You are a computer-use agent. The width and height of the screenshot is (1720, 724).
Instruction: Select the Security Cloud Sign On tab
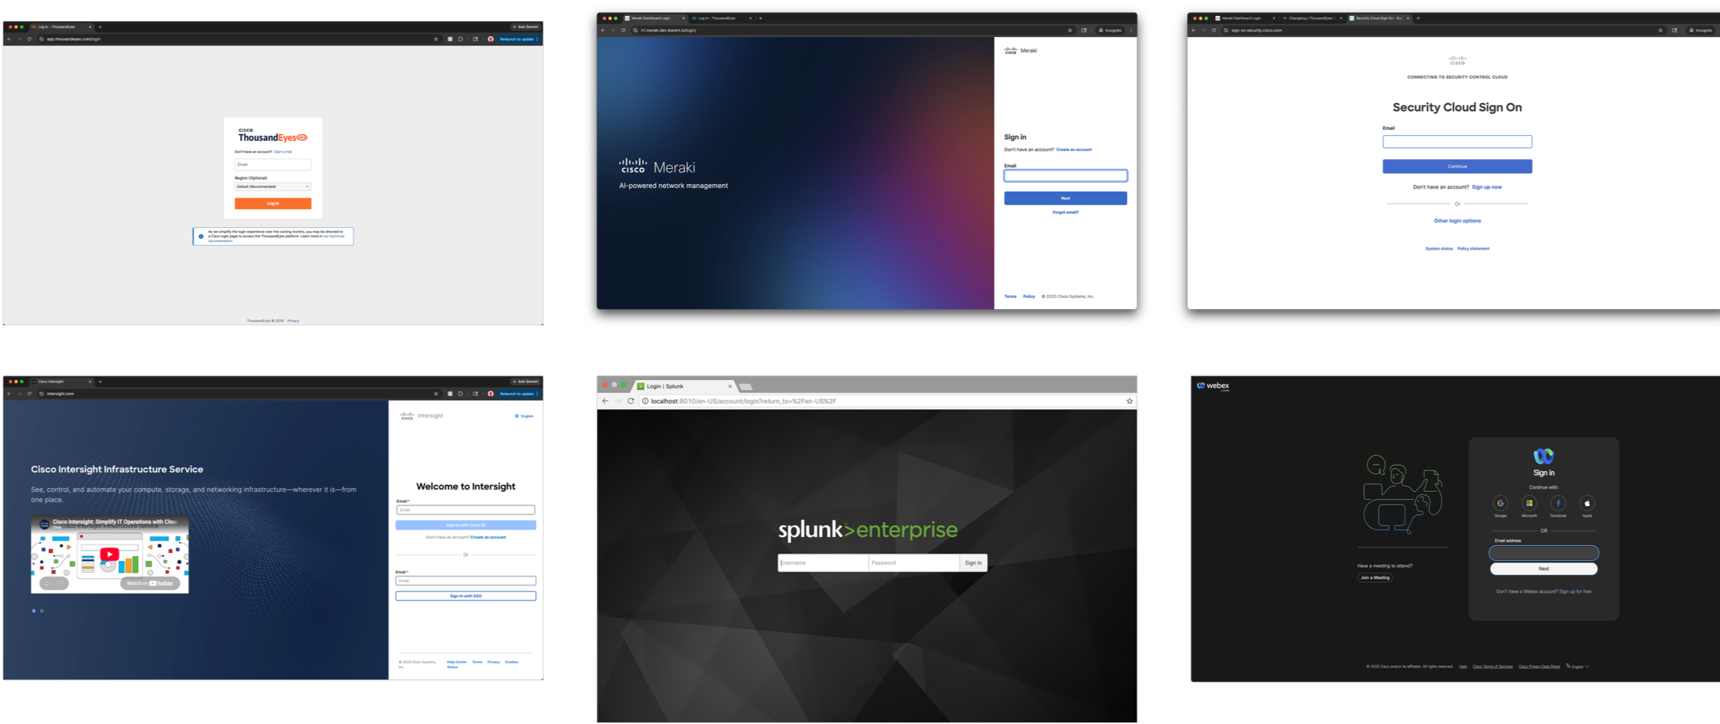[1380, 18]
